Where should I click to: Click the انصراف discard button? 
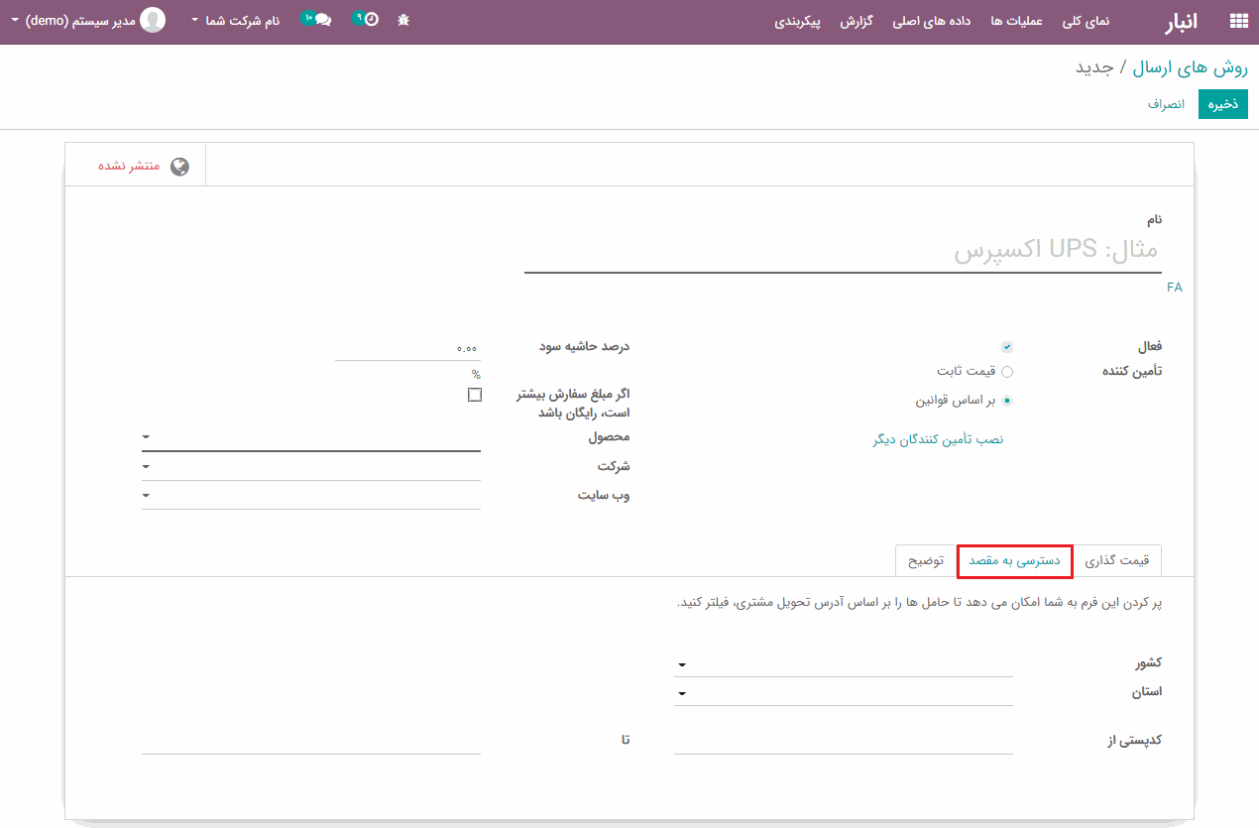pos(1167,104)
